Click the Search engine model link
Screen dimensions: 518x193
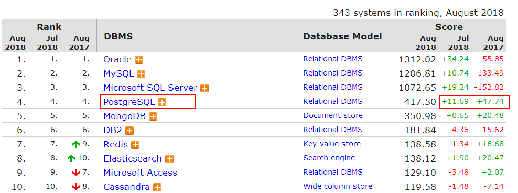point(329,158)
